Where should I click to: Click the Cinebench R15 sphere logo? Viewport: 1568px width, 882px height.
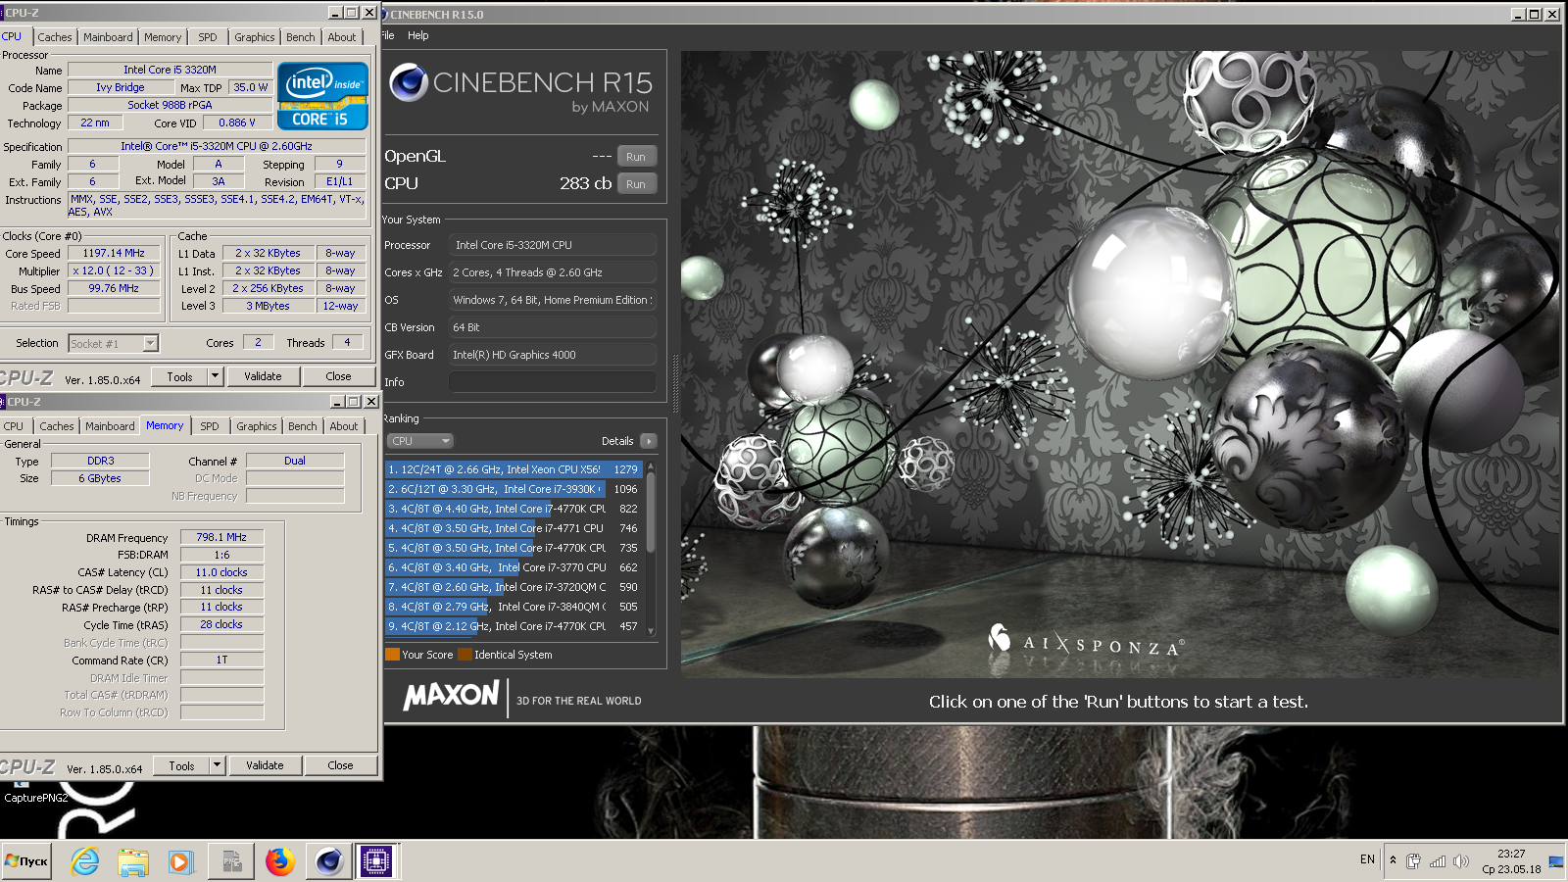click(409, 83)
